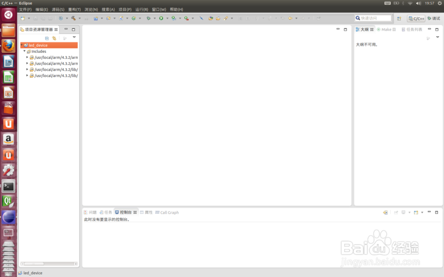
Task: Click the New file toolbar icon
Action: (x=23, y=18)
